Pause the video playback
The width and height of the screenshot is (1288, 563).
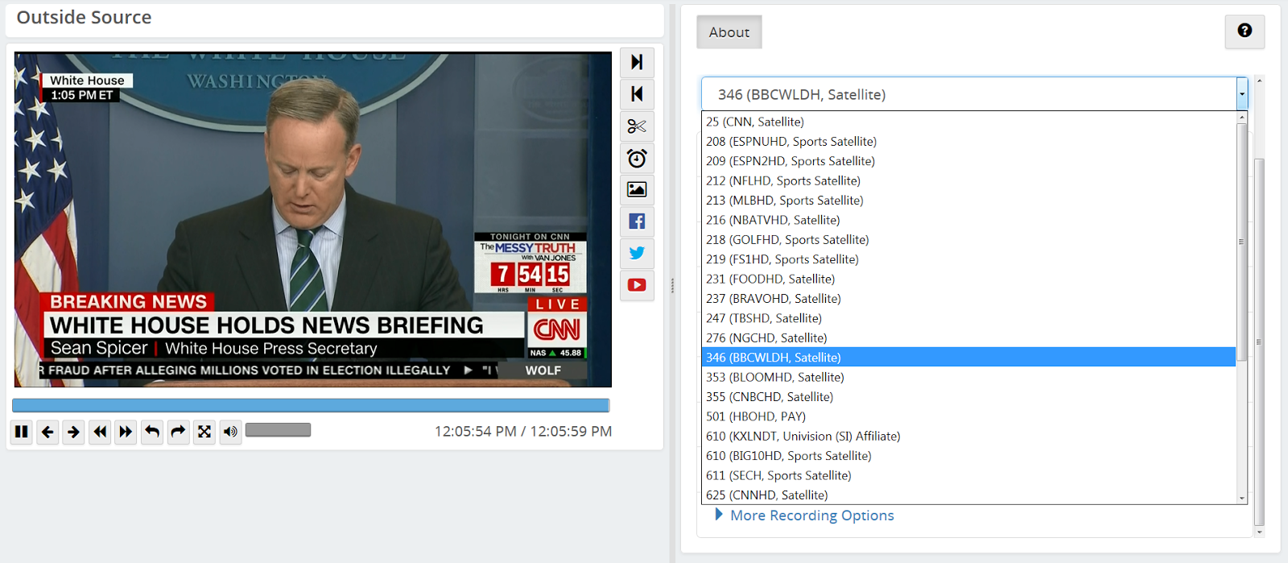coord(22,432)
